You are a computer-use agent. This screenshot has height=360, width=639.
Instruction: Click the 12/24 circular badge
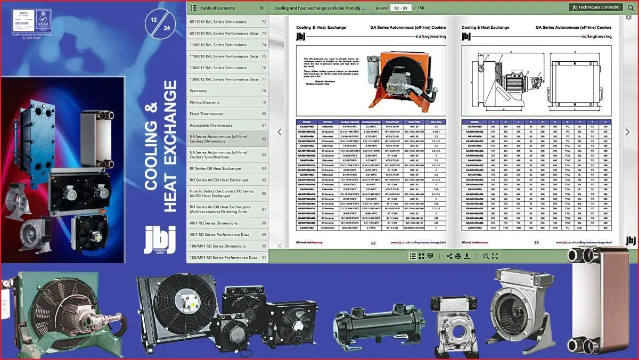(x=160, y=23)
